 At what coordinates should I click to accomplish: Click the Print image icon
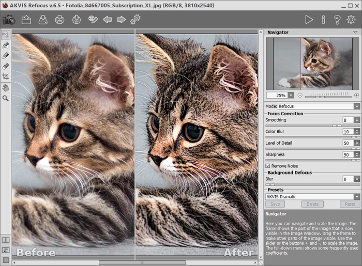(x=60, y=20)
